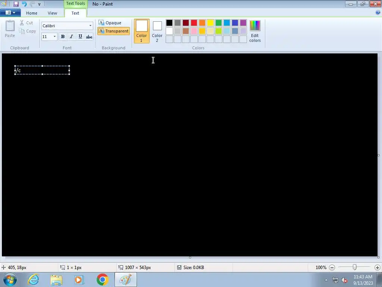382x287 pixels.
Task: Pick the yellow color swatch
Action: [210, 23]
